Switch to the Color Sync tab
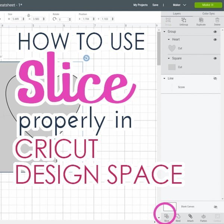This screenshot has height=224, width=224. [208, 13]
